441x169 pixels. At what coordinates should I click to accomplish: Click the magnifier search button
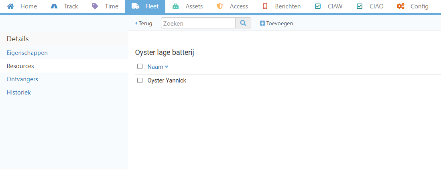point(243,23)
